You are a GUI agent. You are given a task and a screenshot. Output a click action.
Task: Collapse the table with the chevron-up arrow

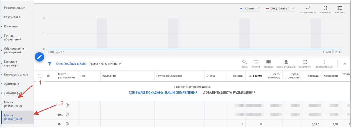tap(345, 64)
